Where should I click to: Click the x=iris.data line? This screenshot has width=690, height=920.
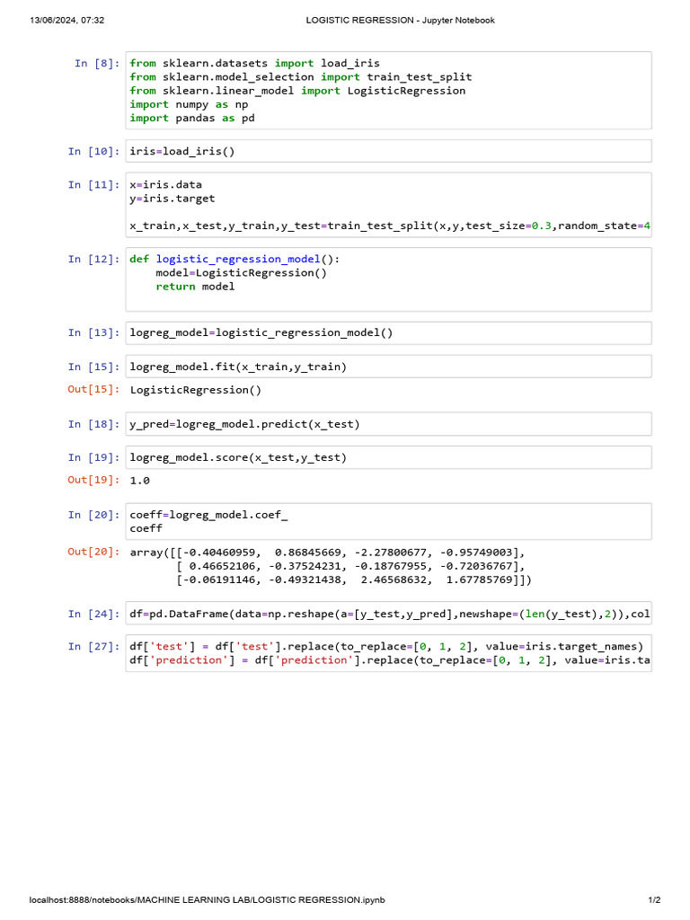[x=165, y=185]
